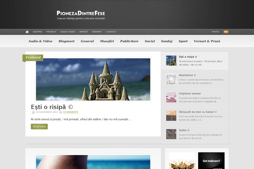Open the Protest menu item
The height and width of the screenshot is (169, 254).
tap(51, 32)
